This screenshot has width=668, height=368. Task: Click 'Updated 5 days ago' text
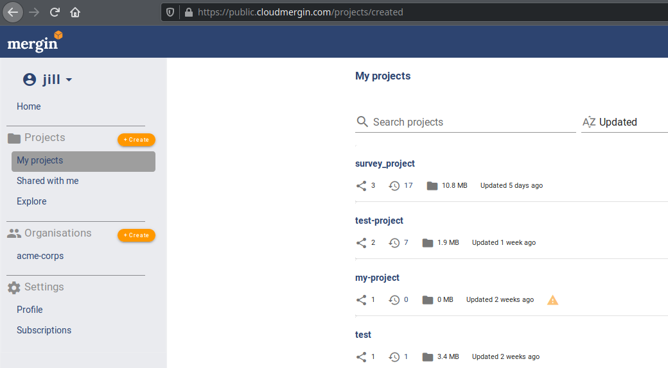click(x=511, y=185)
